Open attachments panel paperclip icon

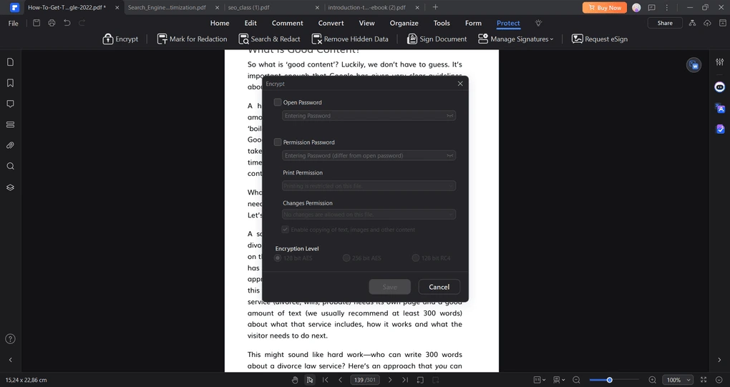(10, 146)
